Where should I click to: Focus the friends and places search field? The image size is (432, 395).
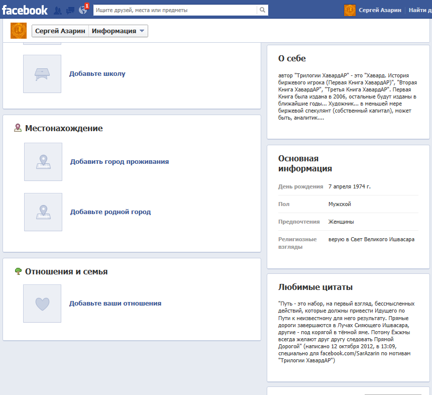click(x=175, y=10)
